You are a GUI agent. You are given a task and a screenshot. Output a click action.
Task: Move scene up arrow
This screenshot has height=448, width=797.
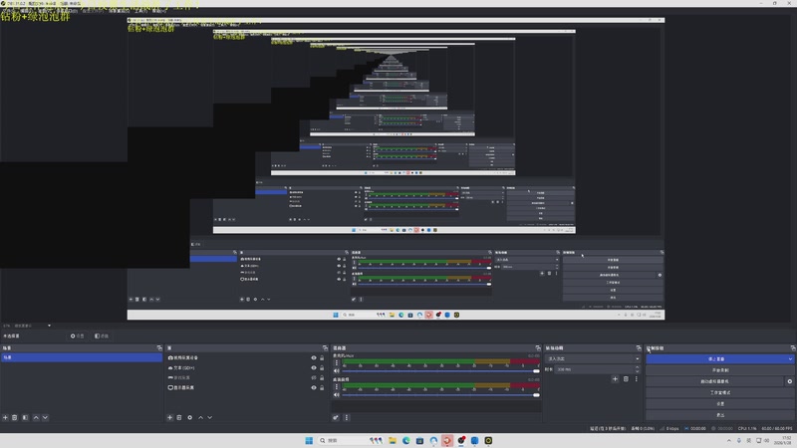(x=36, y=417)
